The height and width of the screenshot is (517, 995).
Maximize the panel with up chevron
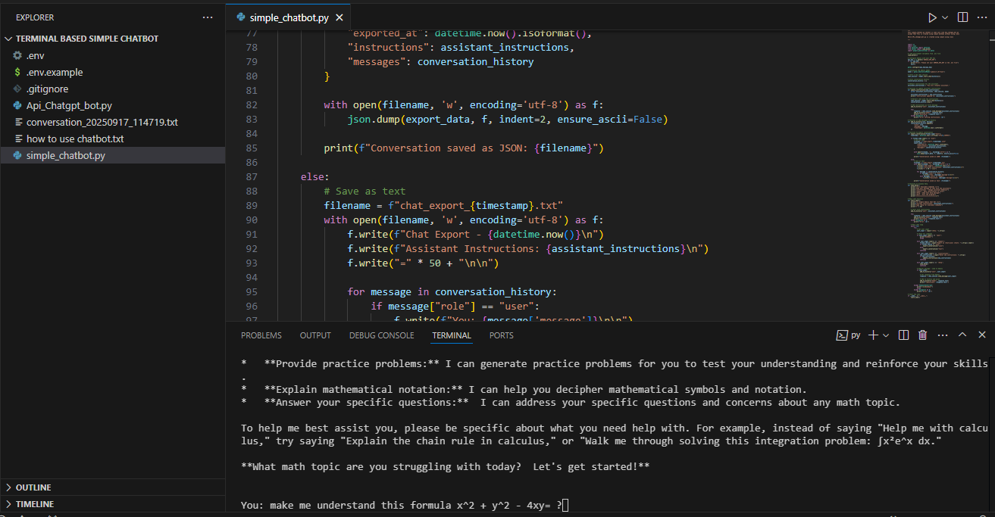pyautogui.click(x=962, y=335)
